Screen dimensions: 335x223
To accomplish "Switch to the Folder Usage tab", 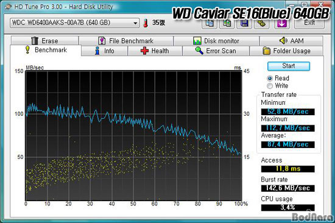I will 286,51.
